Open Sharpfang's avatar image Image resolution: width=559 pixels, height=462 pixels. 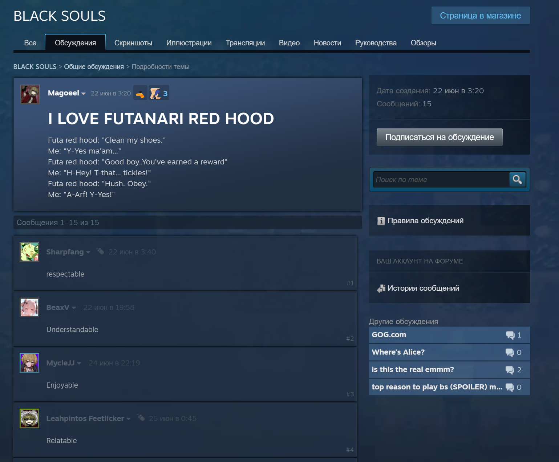point(29,252)
